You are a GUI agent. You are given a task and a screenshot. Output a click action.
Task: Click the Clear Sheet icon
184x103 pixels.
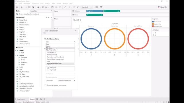[x=46, y=7]
